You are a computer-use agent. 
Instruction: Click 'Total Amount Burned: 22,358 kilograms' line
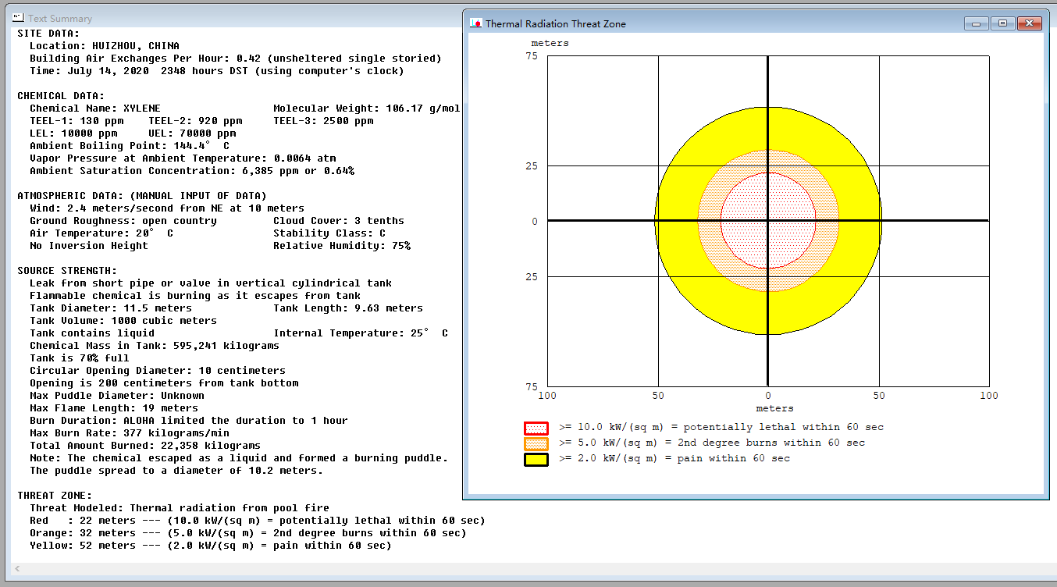pos(145,446)
